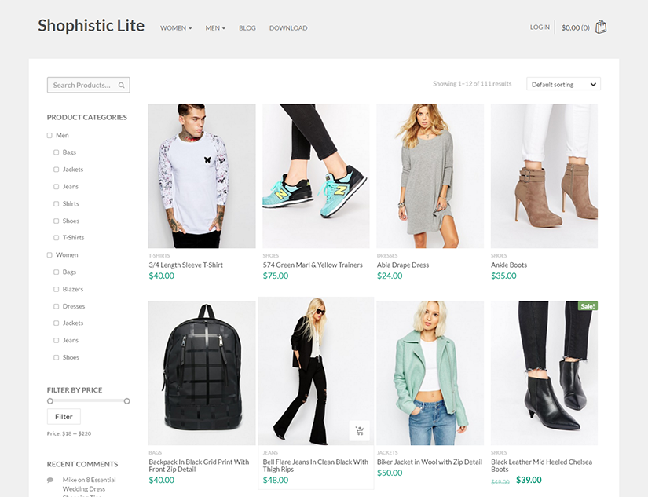Open Backpack In Black Grid Print title
Image resolution: width=648 pixels, height=497 pixels.
click(x=200, y=466)
